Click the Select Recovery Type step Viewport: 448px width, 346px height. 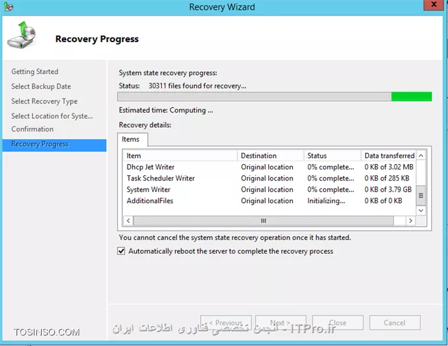pos(44,101)
